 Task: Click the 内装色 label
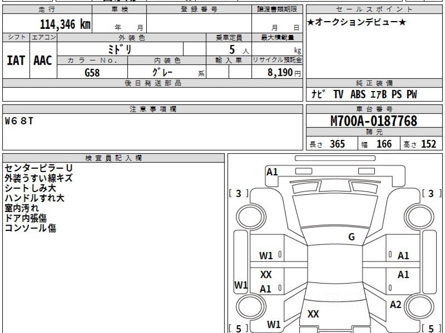tap(167, 60)
